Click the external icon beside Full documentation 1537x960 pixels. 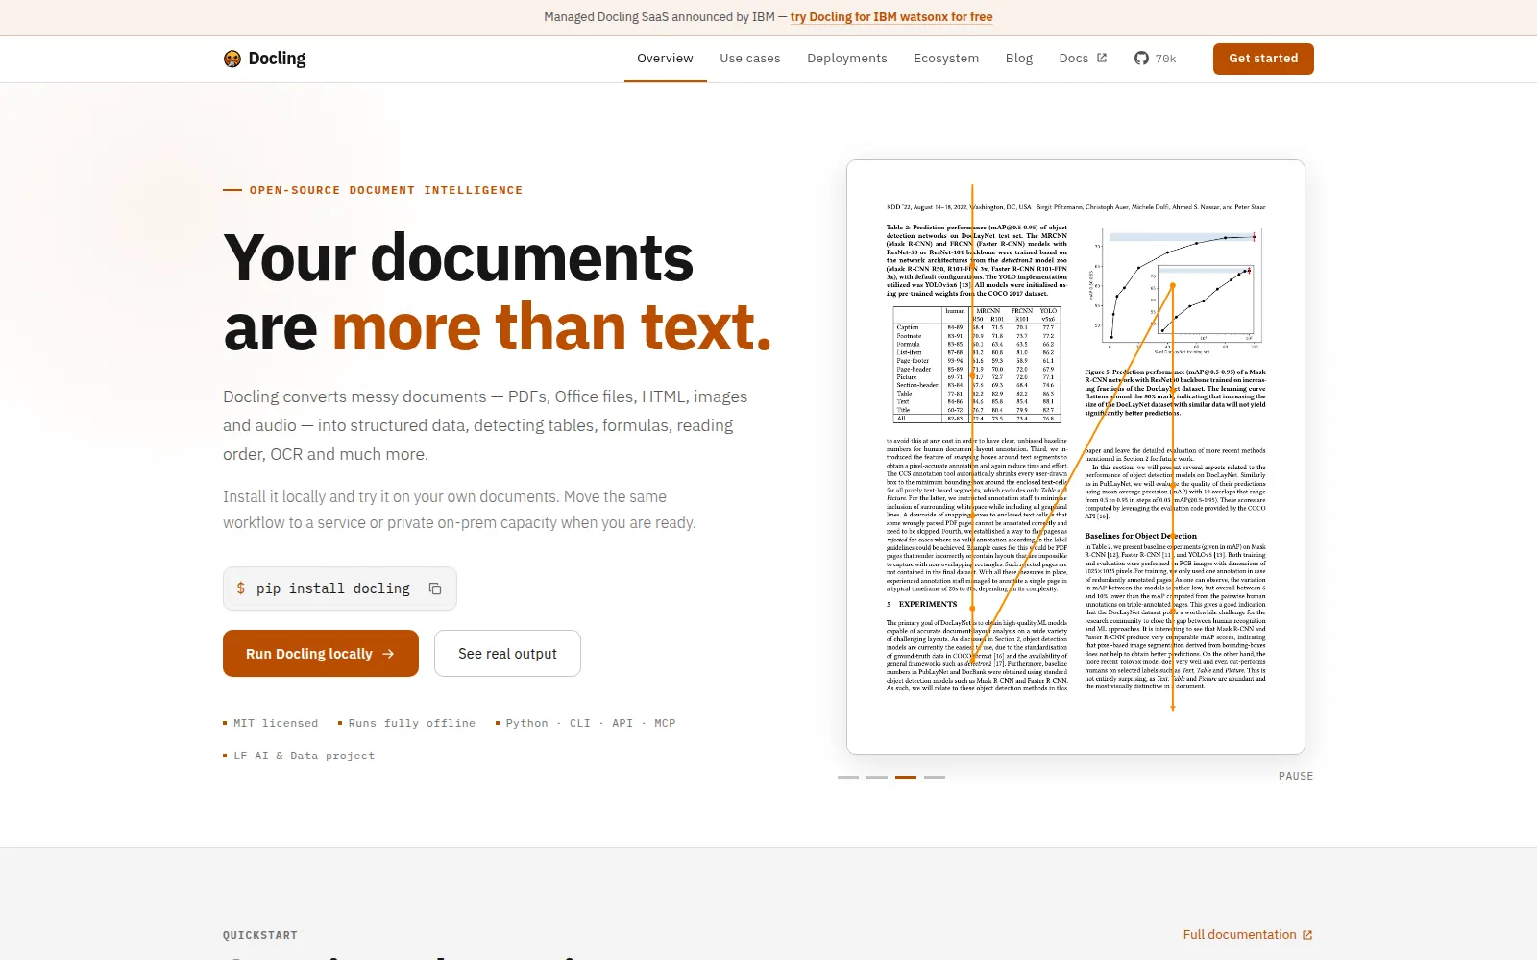1307,935
